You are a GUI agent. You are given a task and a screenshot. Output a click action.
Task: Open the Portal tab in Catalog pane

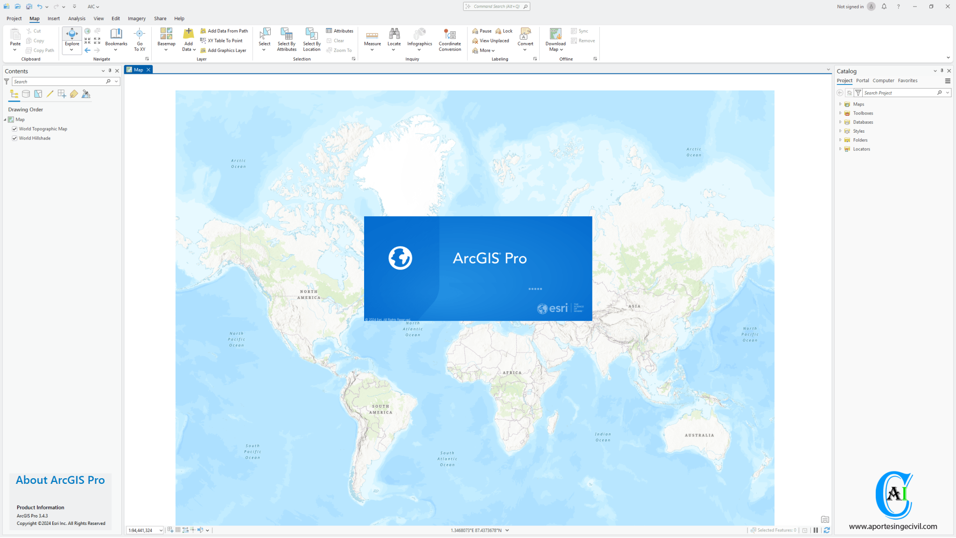(862, 80)
